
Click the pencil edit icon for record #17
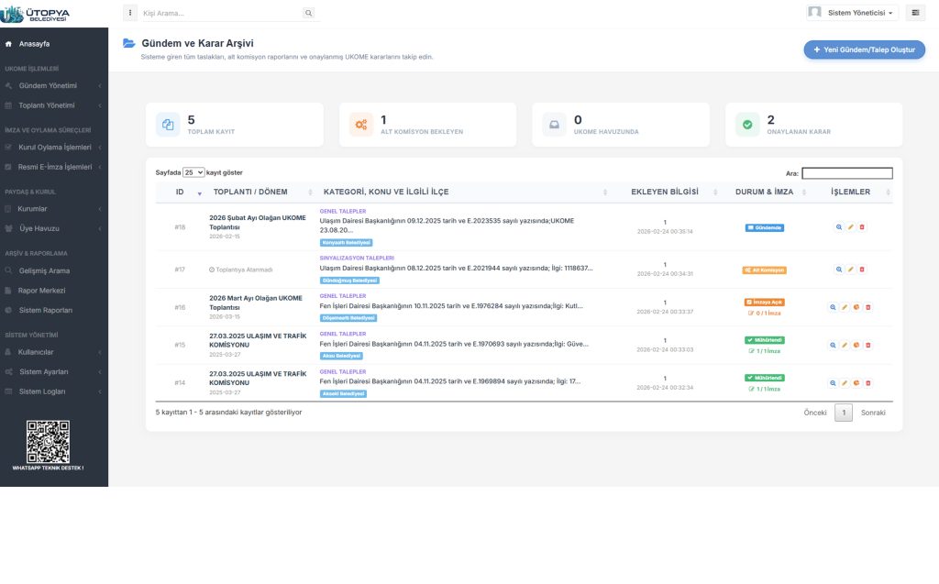tap(850, 270)
